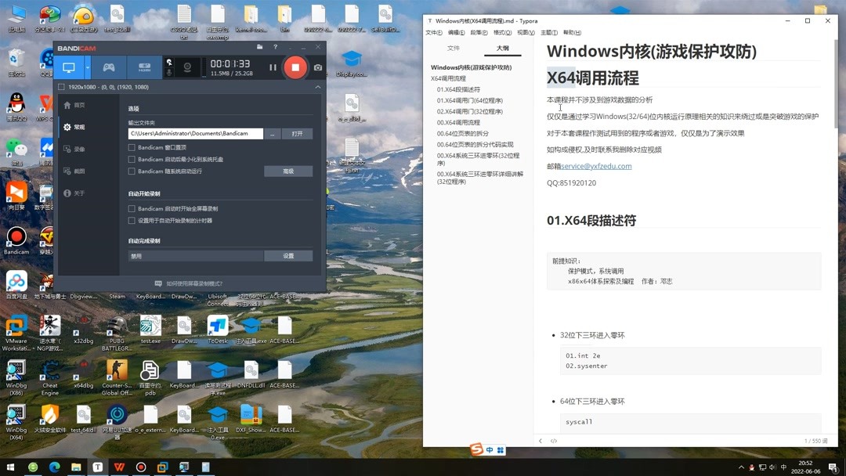Pause the recording in Bandicam
Image resolution: width=846 pixels, height=476 pixels.
click(x=272, y=67)
